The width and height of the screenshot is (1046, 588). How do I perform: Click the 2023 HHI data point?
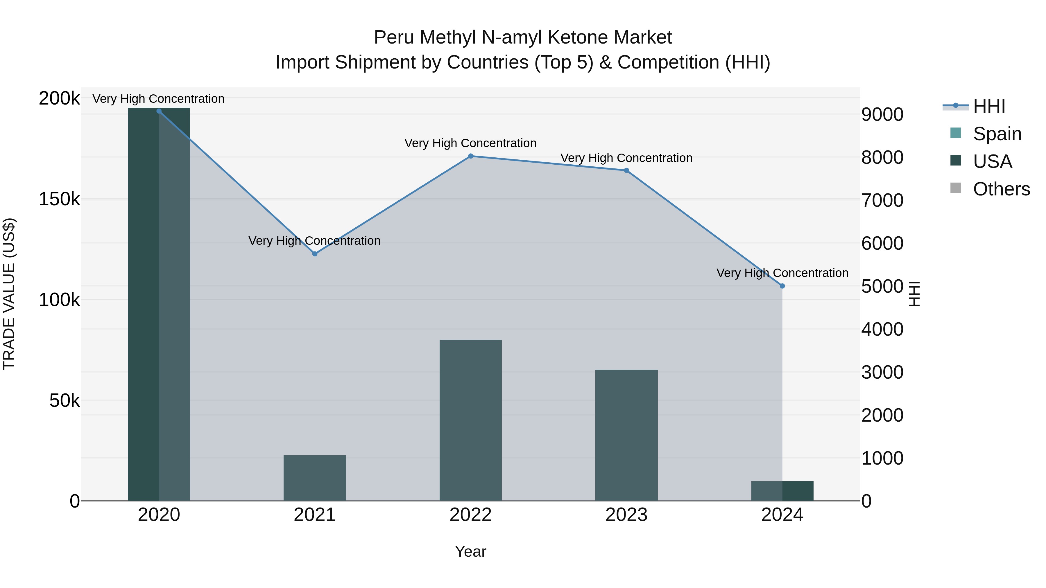point(626,170)
